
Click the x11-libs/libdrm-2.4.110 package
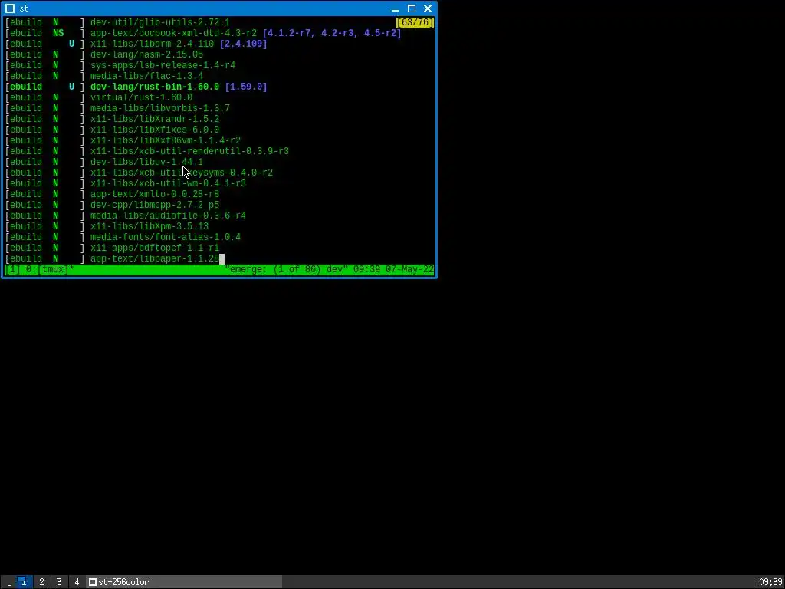153,44
